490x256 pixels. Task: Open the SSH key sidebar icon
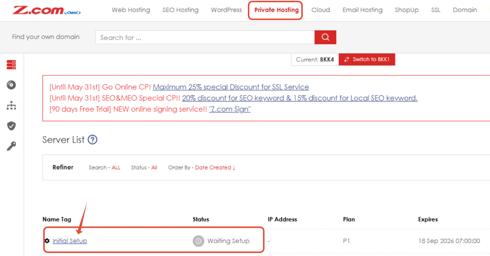point(11,146)
